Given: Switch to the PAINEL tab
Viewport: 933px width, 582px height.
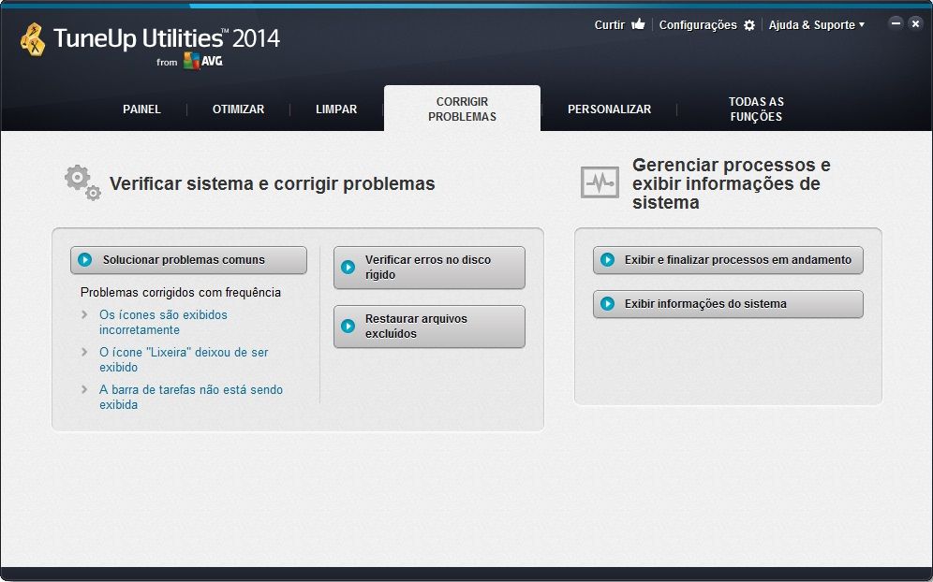Looking at the screenshot, I should coord(141,109).
